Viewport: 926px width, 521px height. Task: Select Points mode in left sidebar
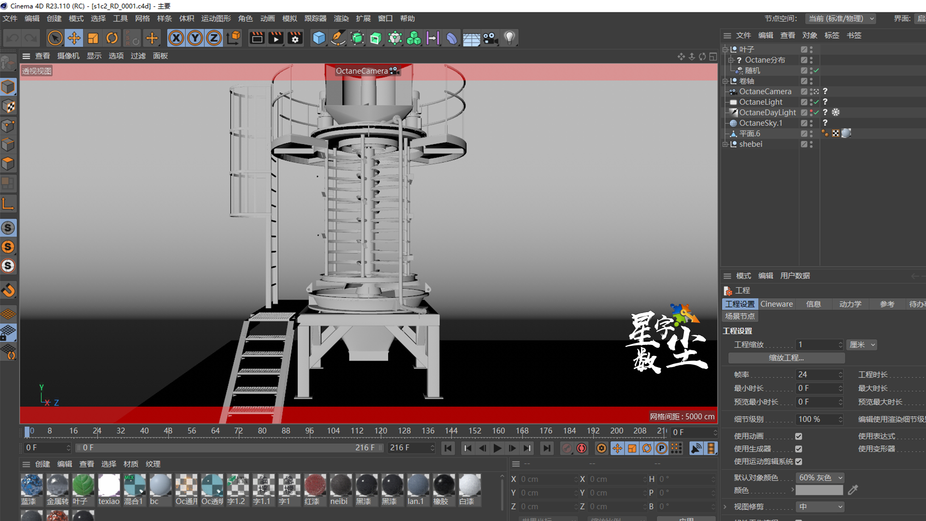8,125
